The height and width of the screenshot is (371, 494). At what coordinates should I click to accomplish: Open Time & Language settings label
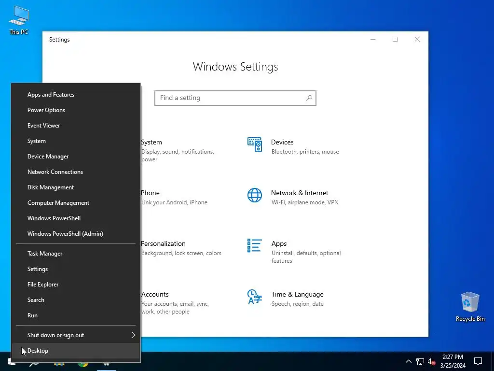coord(297,294)
